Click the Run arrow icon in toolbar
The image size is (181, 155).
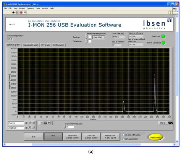[x=13, y=12]
